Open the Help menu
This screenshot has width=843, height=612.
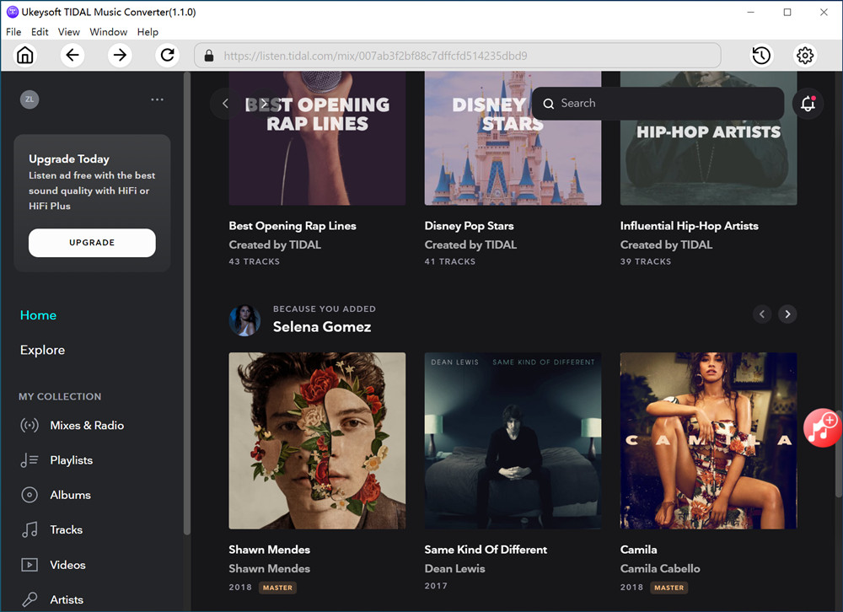tap(148, 32)
